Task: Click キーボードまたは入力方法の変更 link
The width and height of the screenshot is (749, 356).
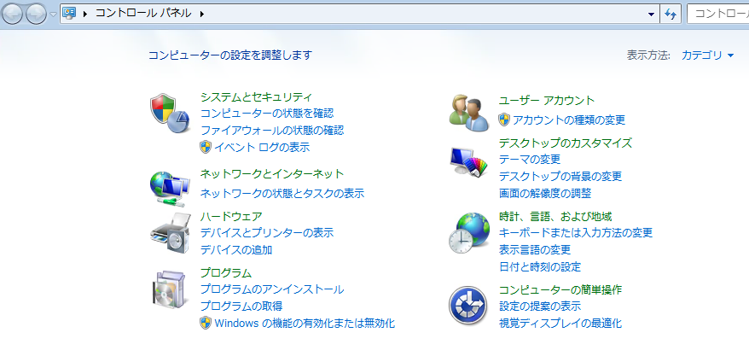Action: (576, 233)
